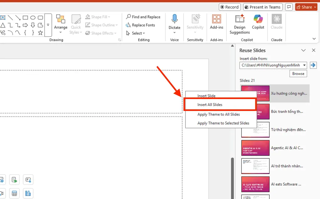Choose the Oval shape
320x199 pixels.
[33, 18]
